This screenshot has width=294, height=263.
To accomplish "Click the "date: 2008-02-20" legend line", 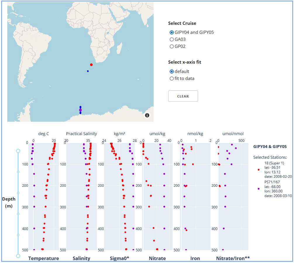I will point(278,176).
